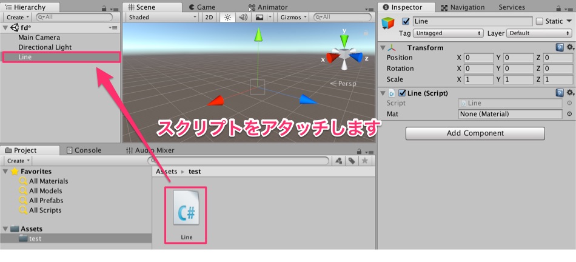Switch to the Audio Mixer tab

150,150
